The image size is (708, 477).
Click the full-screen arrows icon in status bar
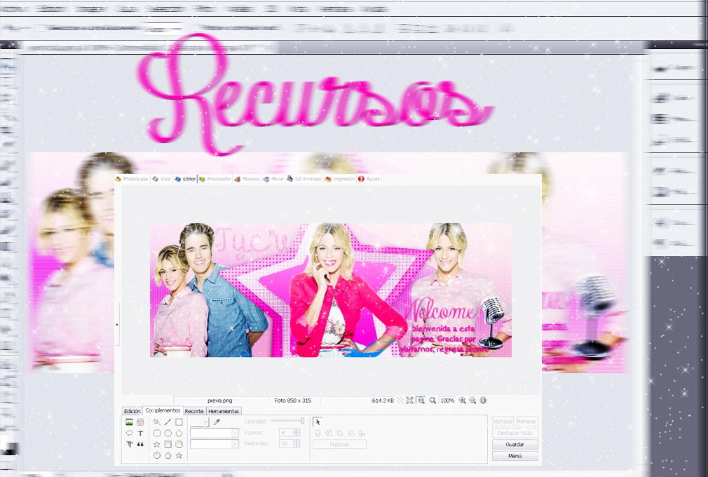point(409,401)
